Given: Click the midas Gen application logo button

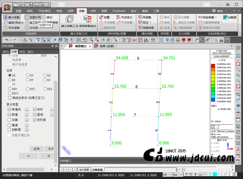Looking at the screenshot, I should [x=7, y=7].
